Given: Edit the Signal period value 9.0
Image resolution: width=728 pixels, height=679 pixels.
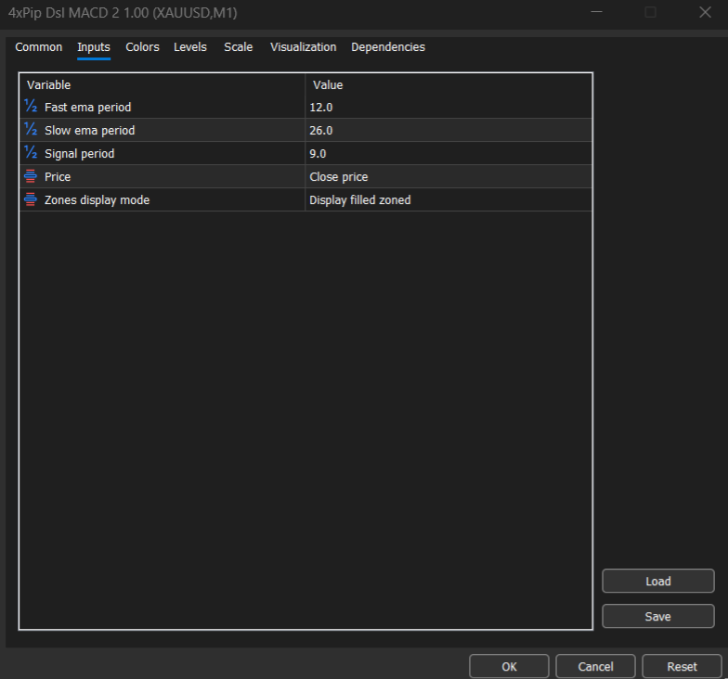Looking at the screenshot, I should 448,154.
